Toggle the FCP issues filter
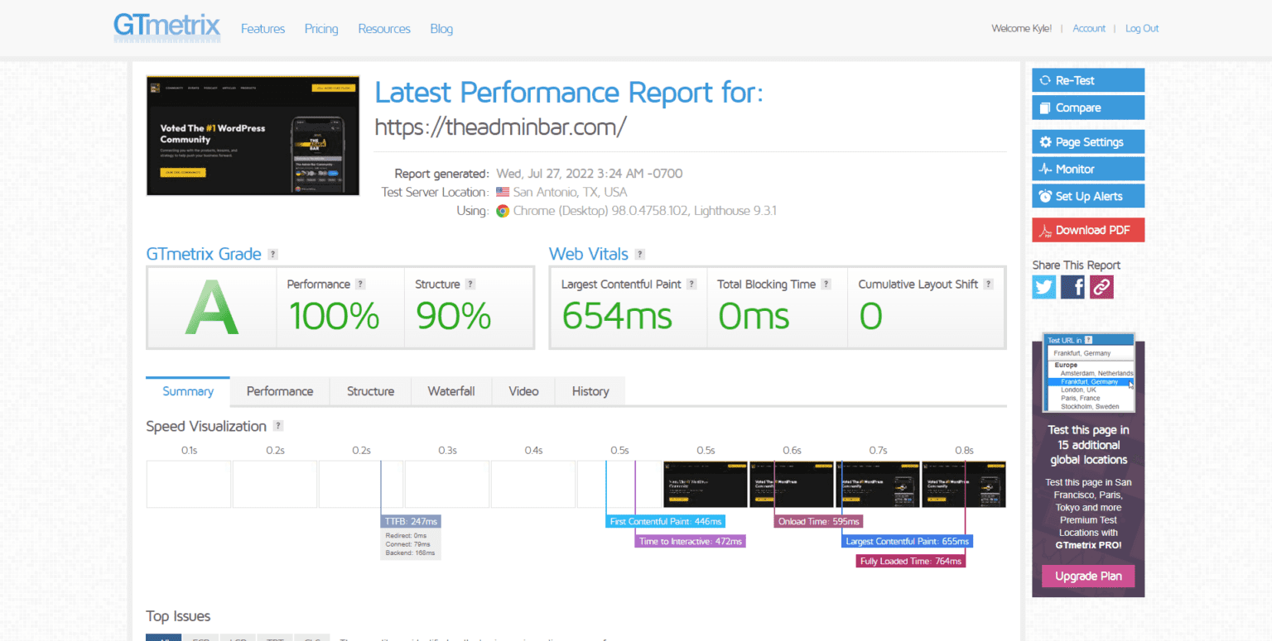The image size is (1272, 641). 200,639
